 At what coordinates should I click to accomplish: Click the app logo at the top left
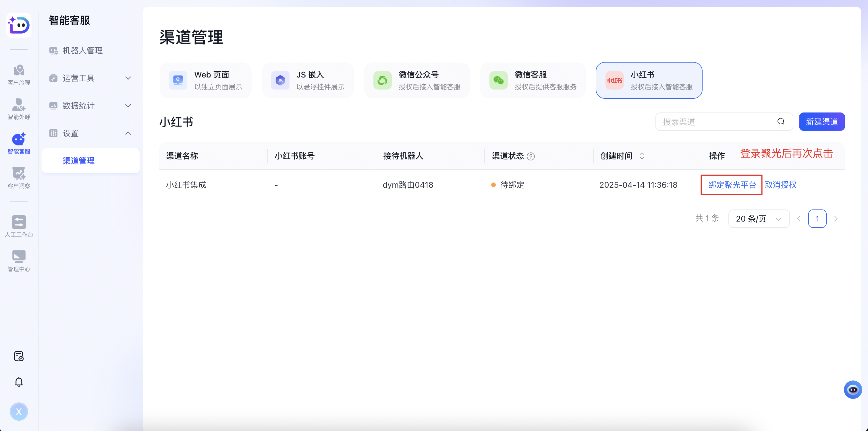pos(19,25)
